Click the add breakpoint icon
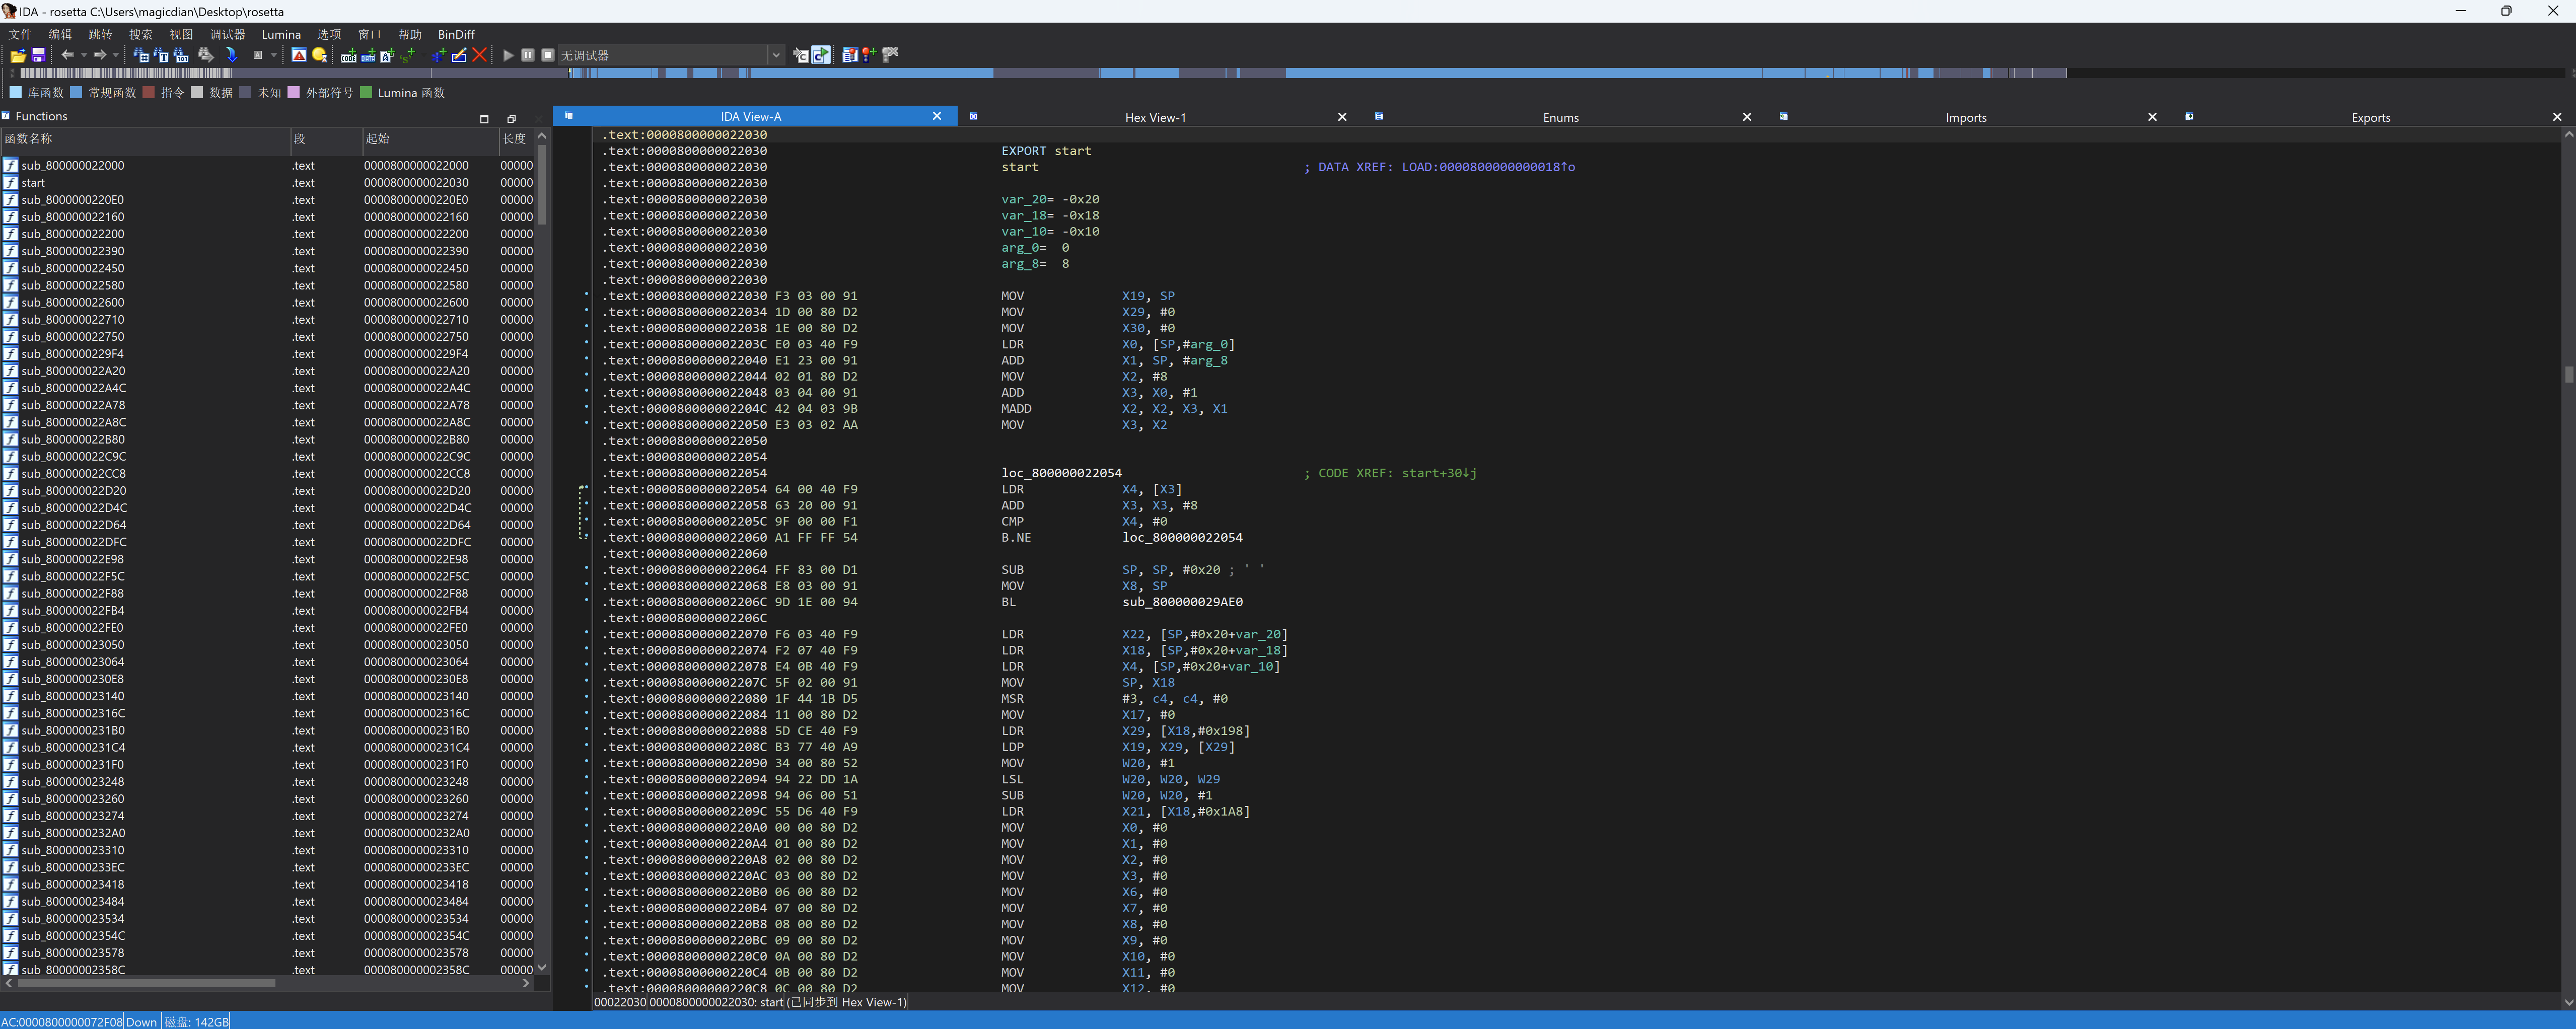This screenshot has width=2576, height=1029. click(x=869, y=55)
